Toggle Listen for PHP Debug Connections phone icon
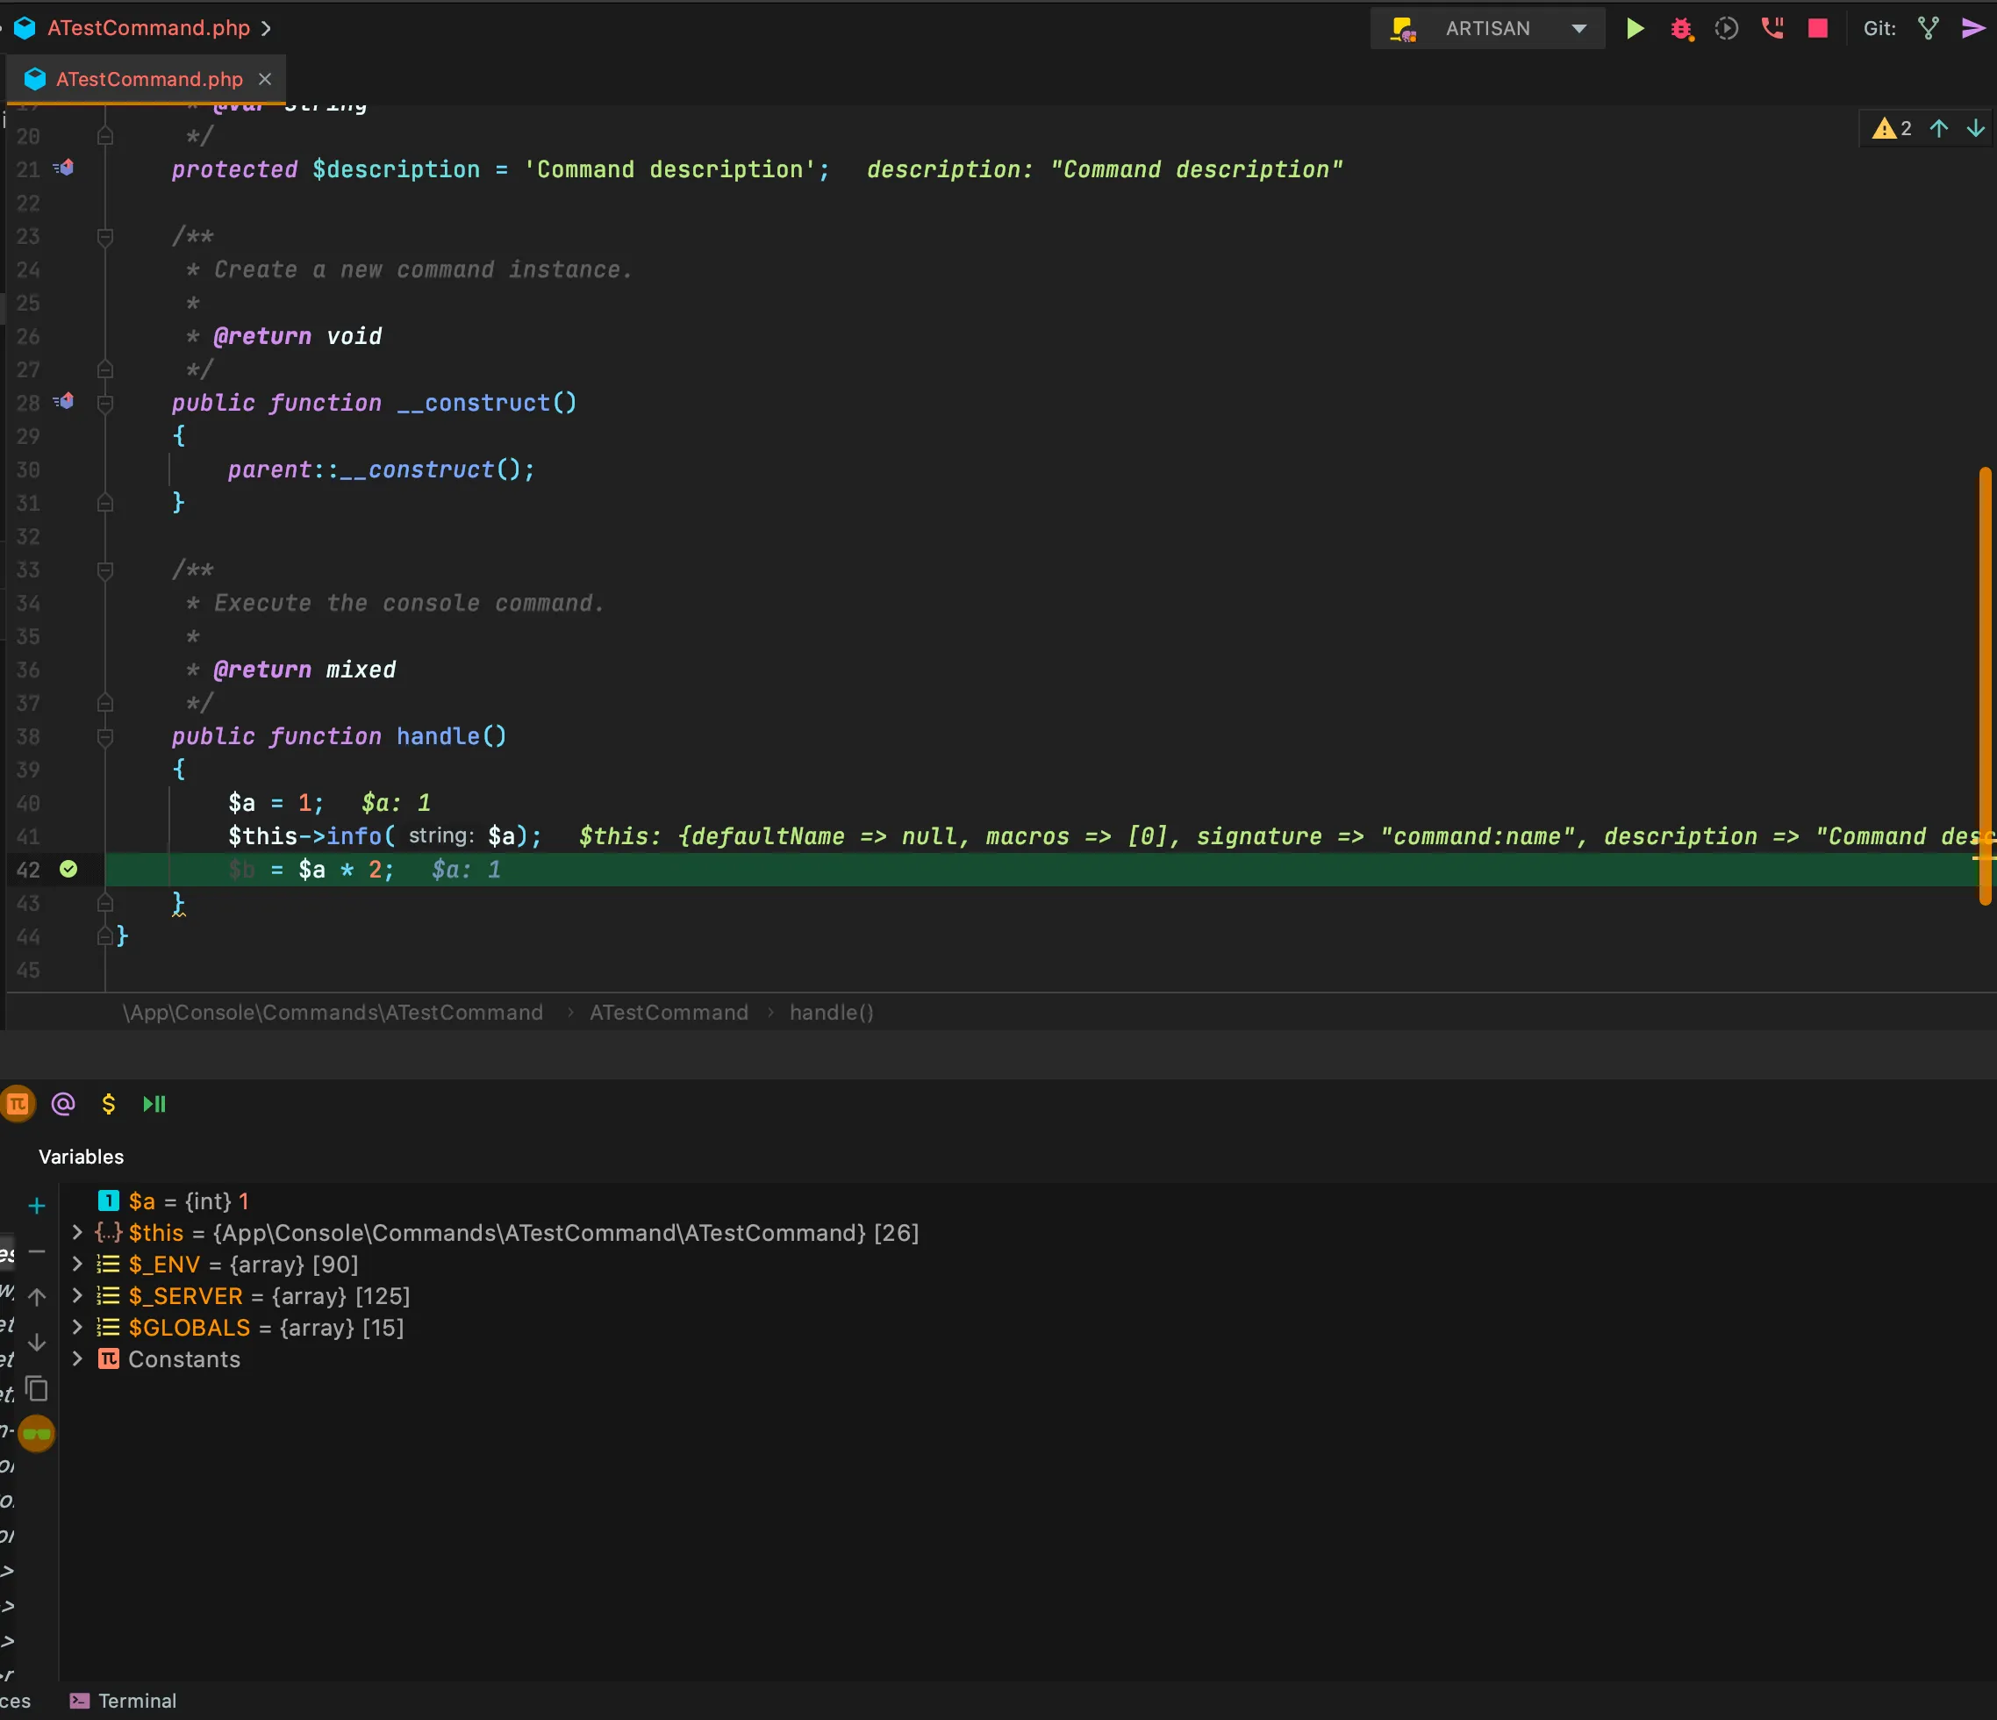Screen dimensions: 1997x1720 point(1772,28)
